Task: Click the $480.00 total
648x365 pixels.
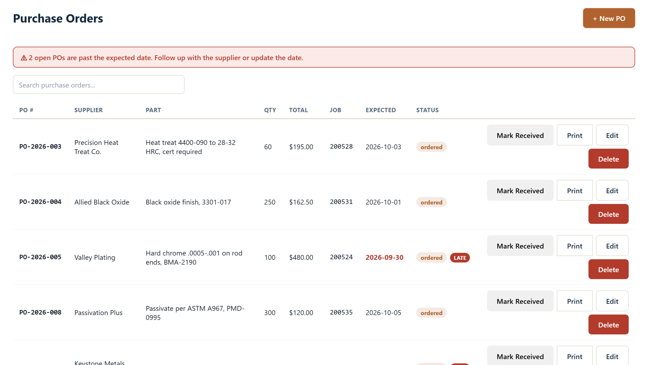Action: pos(301,257)
